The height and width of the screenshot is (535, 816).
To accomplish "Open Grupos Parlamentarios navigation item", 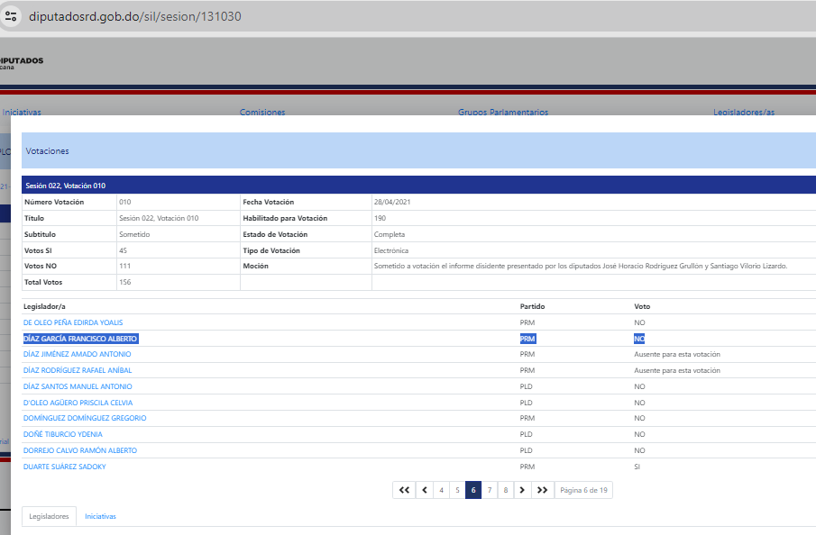I will [503, 112].
